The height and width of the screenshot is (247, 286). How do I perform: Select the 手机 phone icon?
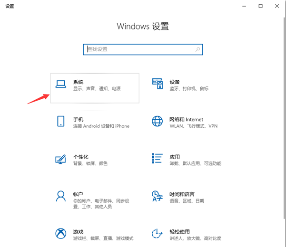tap(61, 121)
